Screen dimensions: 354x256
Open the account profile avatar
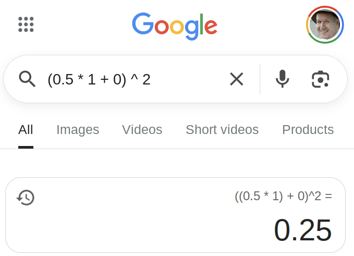pos(325,25)
